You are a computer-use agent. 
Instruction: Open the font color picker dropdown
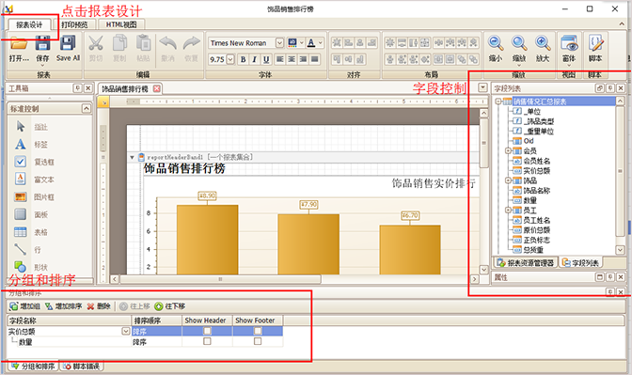[321, 42]
